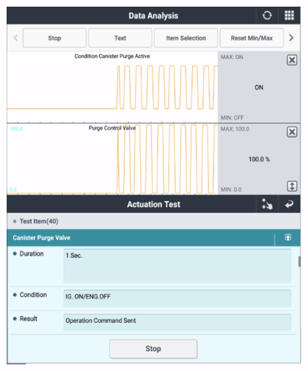Collapse the Canister Purge Valve item icon

288,237
